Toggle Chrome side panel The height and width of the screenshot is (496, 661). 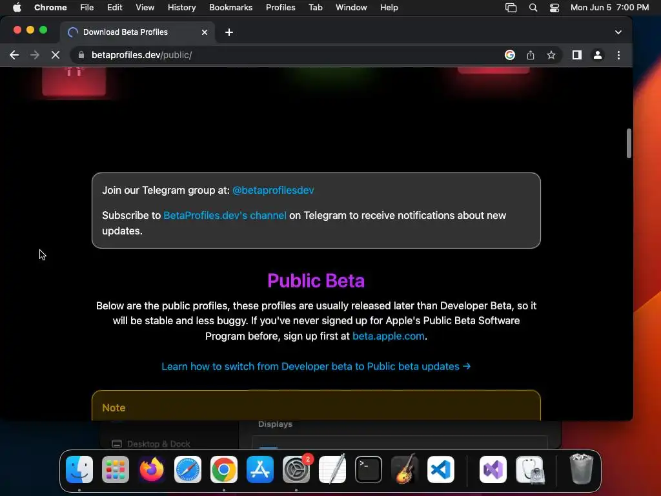576,55
